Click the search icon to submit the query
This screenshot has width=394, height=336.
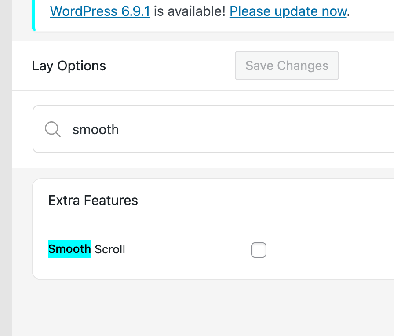[52, 129]
